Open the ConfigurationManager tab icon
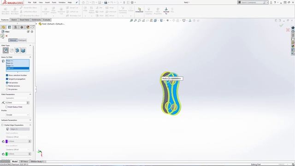This screenshot has width=295, height=166. tap(16, 27)
